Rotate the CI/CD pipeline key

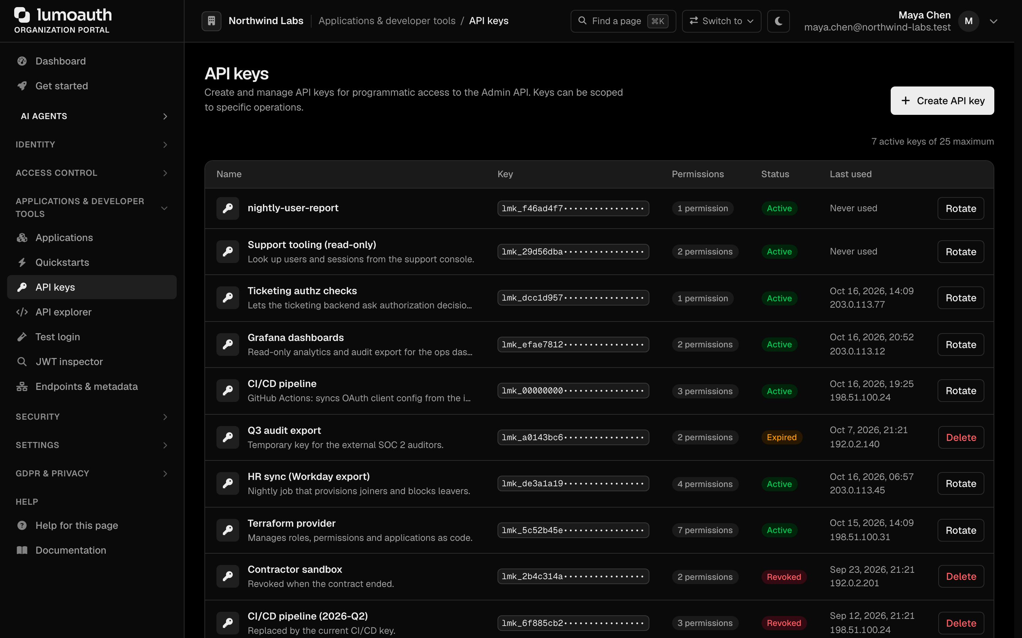pyautogui.click(x=961, y=391)
